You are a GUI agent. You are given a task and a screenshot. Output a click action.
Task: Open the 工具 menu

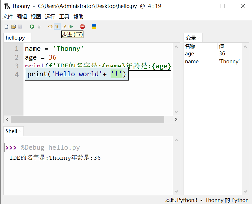[64, 16]
